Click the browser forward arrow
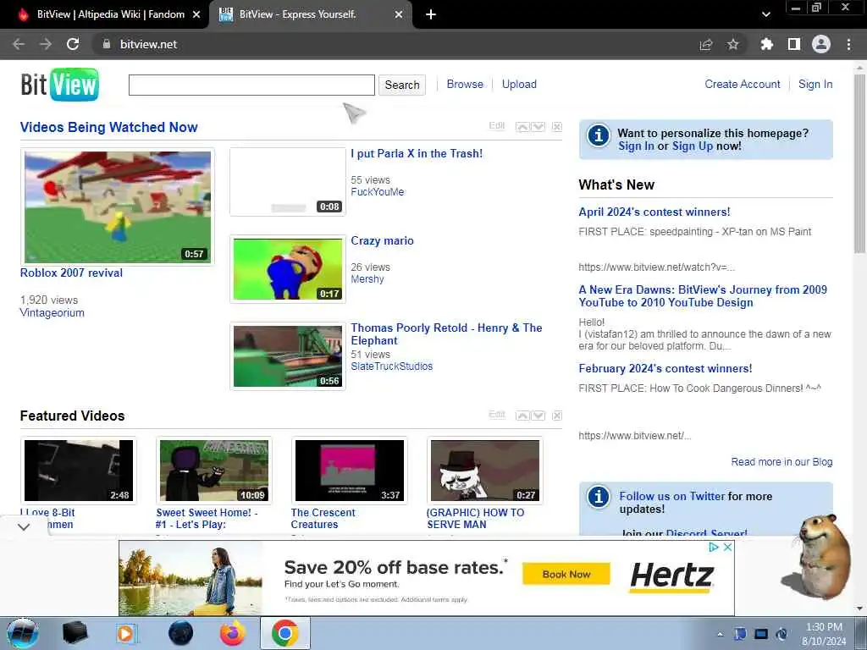Viewport: 867px width, 650px height. point(46,44)
